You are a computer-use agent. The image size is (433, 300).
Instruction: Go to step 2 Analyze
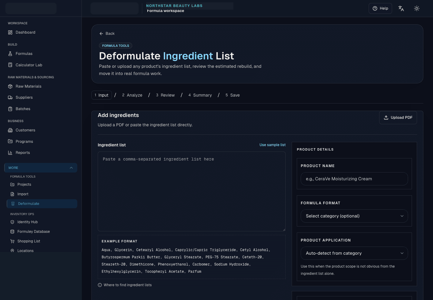132,95
